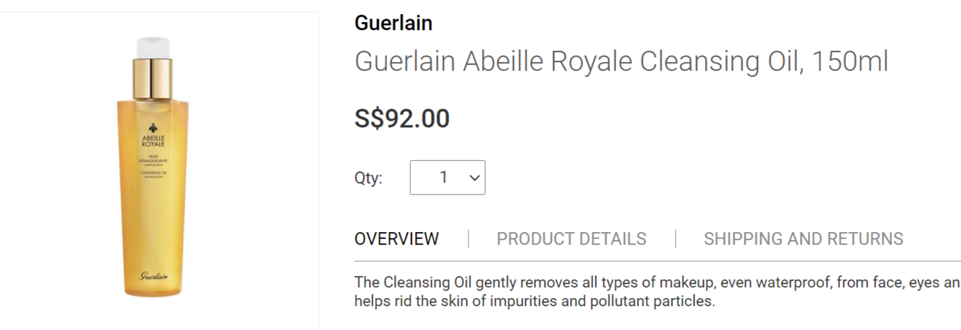The height and width of the screenshot is (330, 961).
Task: Open the Qty quantity dropdown
Action: (x=447, y=177)
